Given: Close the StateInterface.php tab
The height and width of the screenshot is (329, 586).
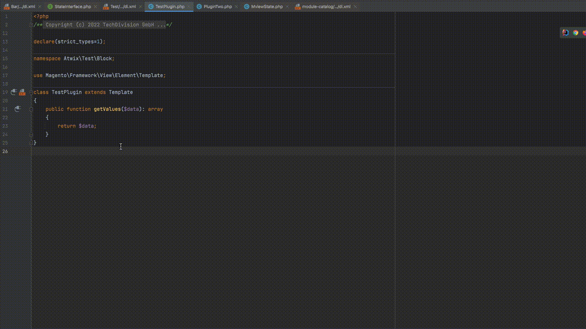Looking at the screenshot, I should tap(95, 7).
